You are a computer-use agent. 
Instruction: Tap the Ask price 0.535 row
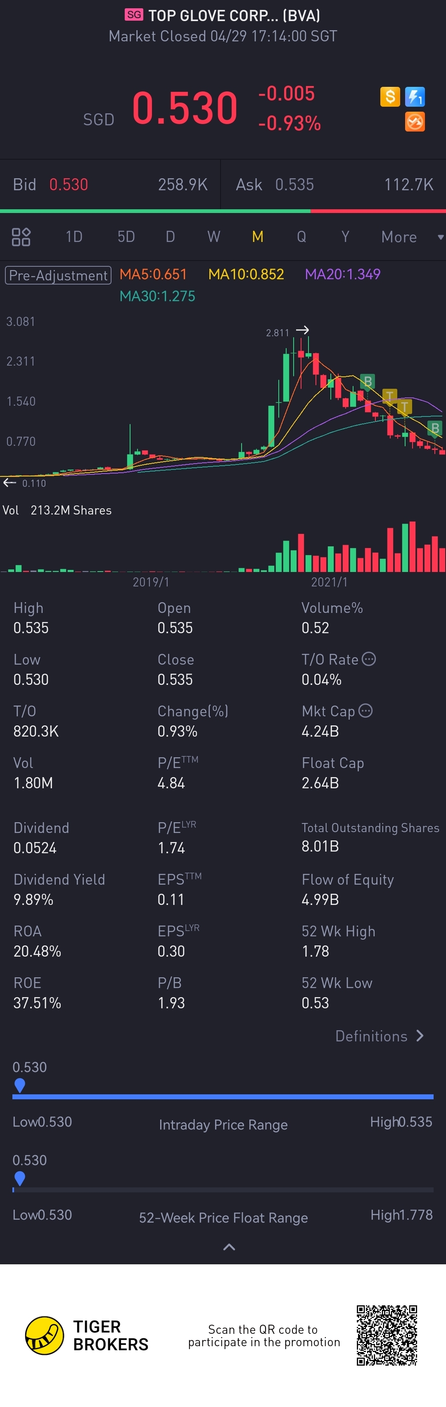pyautogui.click(x=334, y=184)
